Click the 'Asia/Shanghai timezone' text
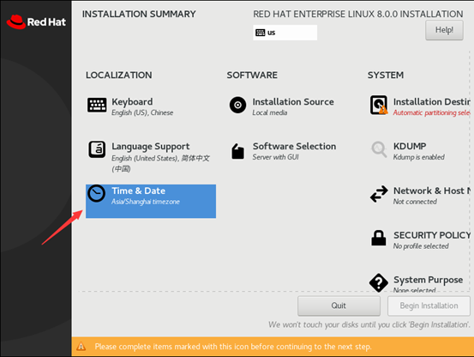This screenshot has height=357, width=474. (146, 202)
